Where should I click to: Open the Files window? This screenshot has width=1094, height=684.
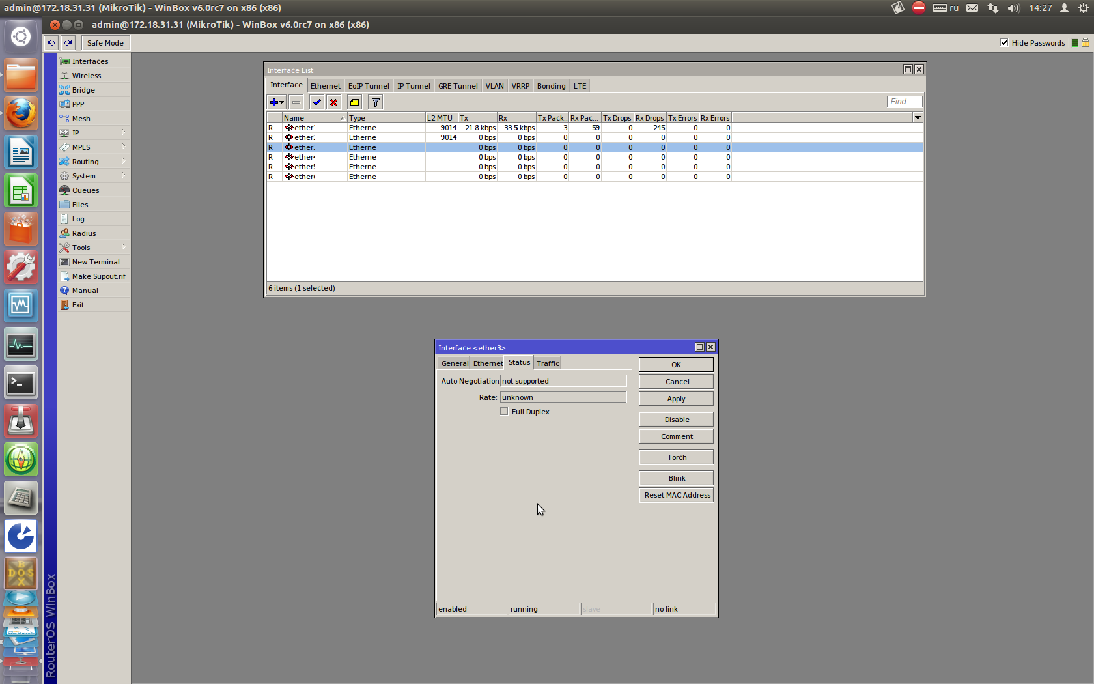[x=79, y=204]
